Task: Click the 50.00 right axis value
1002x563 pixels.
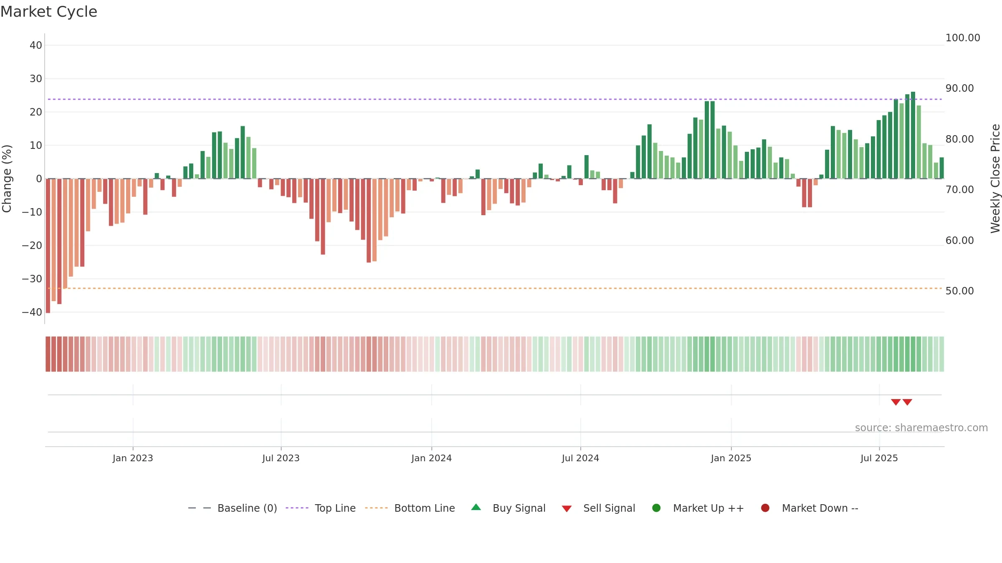Action: pos(959,291)
